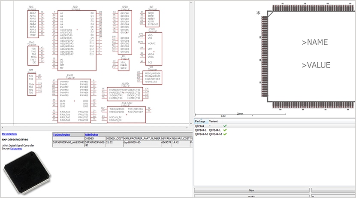Image resolution: width=356 pixels, height=198 pixels.
Task: Select the _SCI_CAN symbol block
Action: coord(126,115)
